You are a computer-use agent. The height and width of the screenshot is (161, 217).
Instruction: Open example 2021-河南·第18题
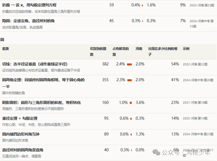tap(195, 103)
